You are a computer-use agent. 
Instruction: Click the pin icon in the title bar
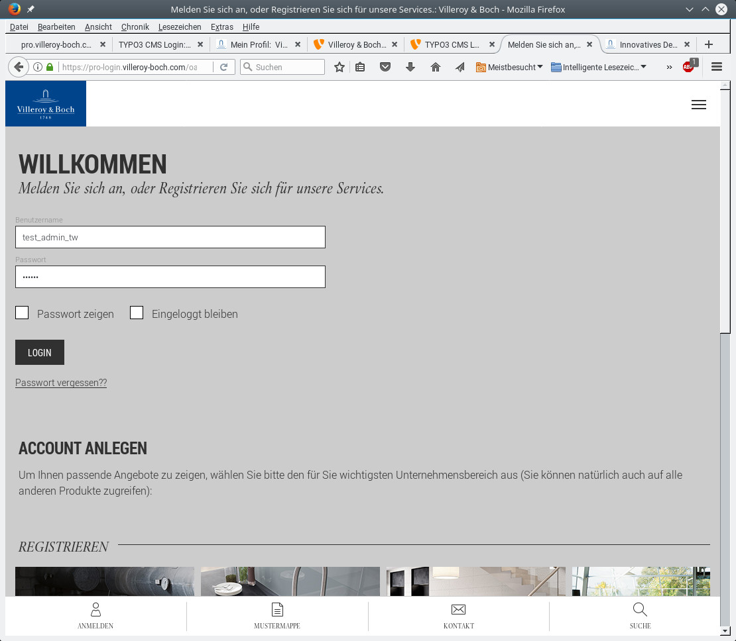click(x=31, y=9)
